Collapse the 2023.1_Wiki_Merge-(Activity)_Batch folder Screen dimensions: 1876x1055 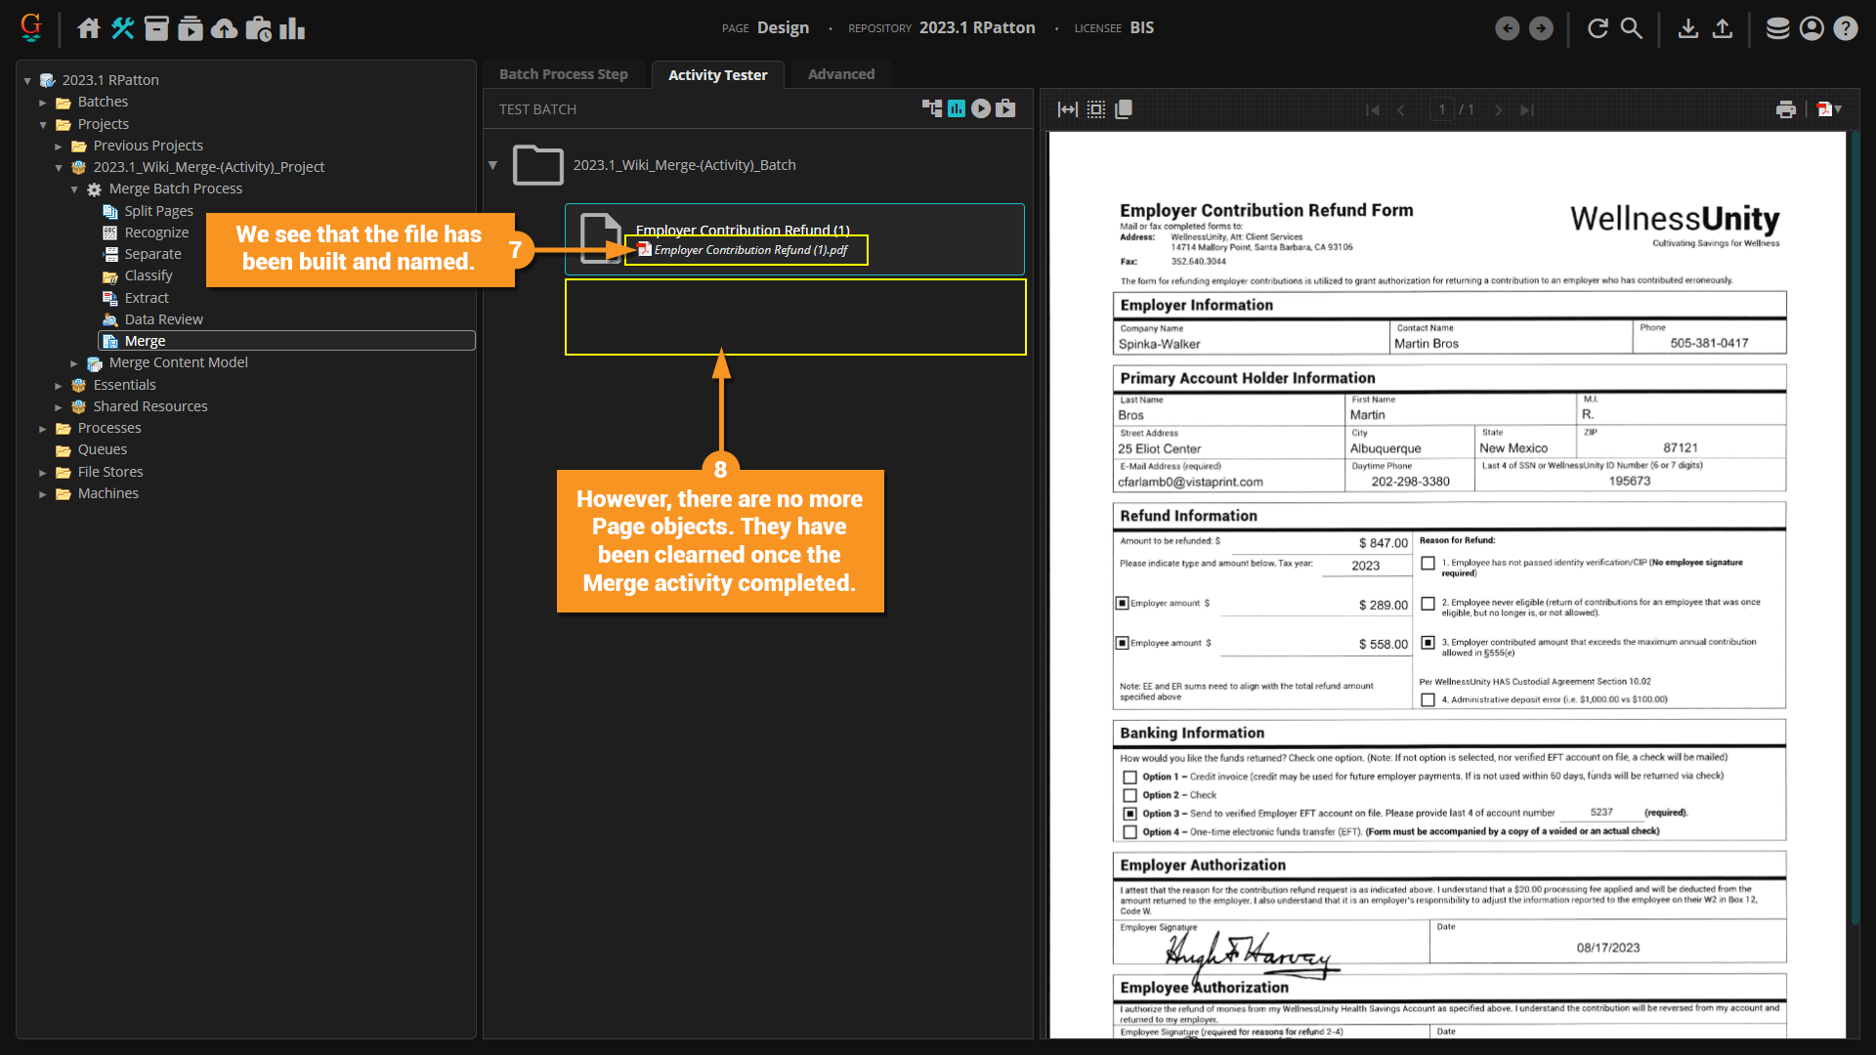(493, 165)
